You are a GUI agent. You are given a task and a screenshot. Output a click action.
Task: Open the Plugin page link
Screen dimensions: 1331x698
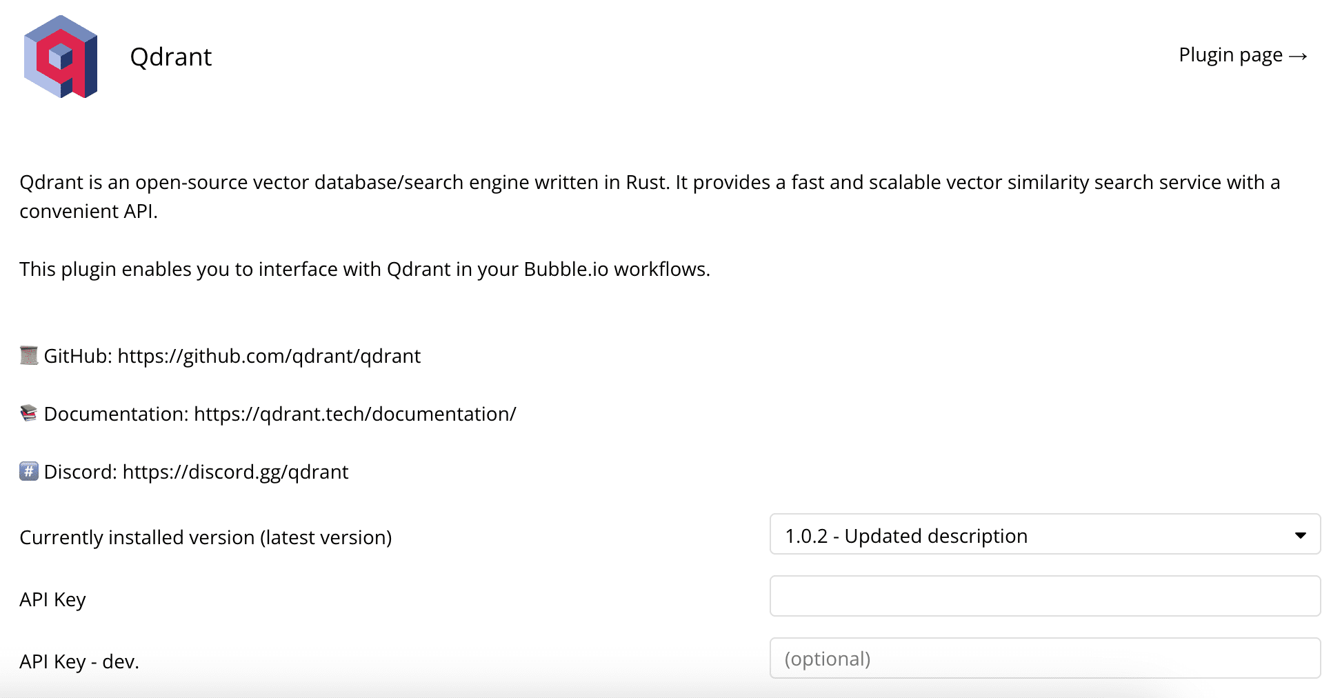pyautogui.click(x=1243, y=55)
